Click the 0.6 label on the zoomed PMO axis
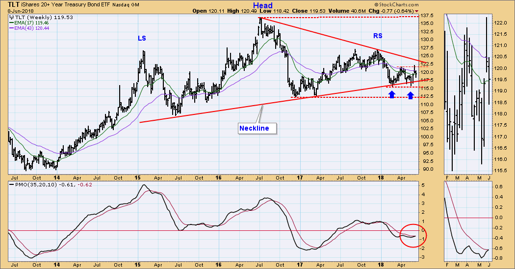Viewport: 515px width, 269px height. (499, 187)
